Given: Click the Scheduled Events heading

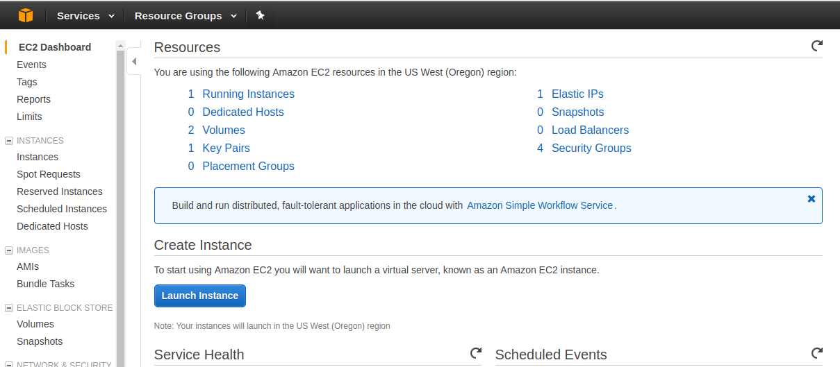Looking at the screenshot, I should coord(551,355).
